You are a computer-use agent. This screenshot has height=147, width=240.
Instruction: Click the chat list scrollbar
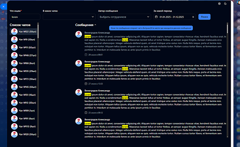(38, 80)
